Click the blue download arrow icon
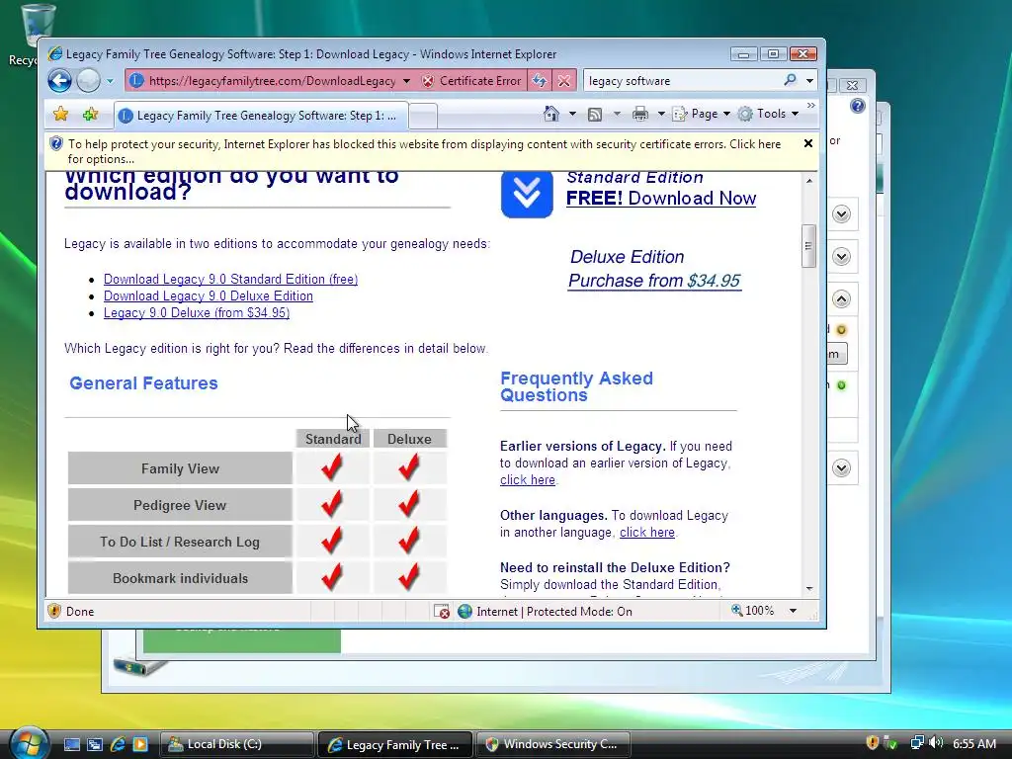 pyautogui.click(x=527, y=194)
